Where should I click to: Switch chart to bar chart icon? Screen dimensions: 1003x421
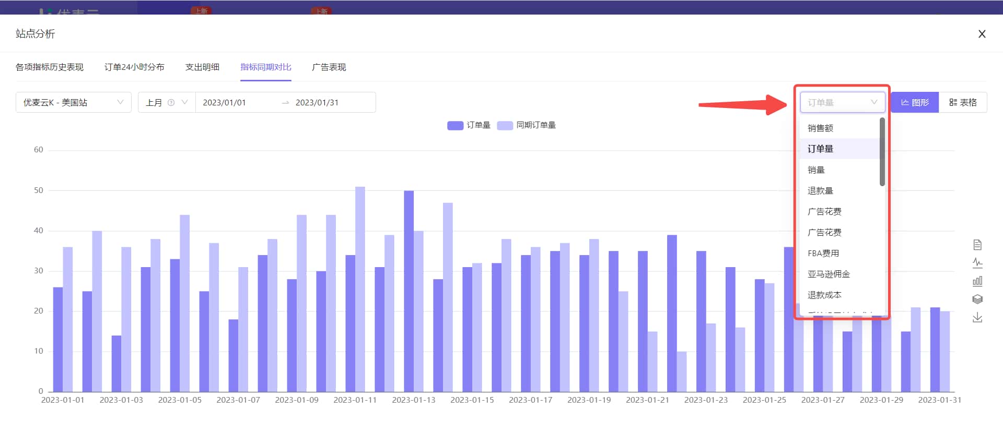(x=977, y=281)
